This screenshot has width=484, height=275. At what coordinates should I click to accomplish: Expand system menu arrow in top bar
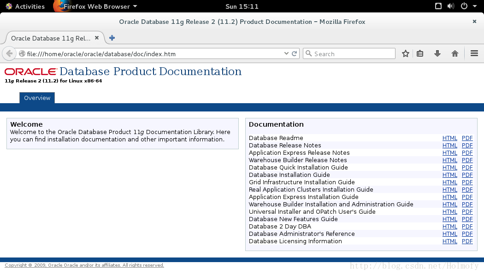tap(474, 6)
